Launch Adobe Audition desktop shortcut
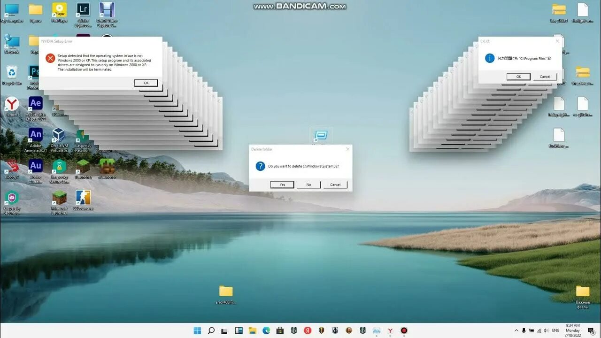The height and width of the screenshot is (338, 601). coord(36,171)
